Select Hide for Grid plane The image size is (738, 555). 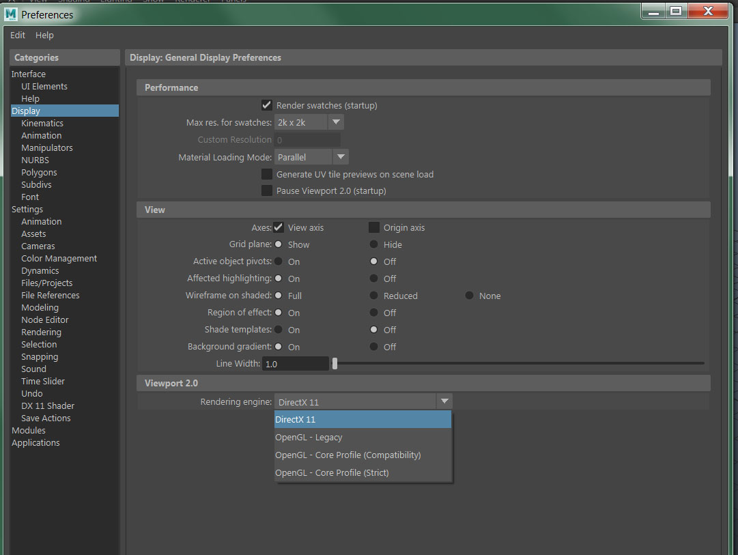(x=374, y=244)
